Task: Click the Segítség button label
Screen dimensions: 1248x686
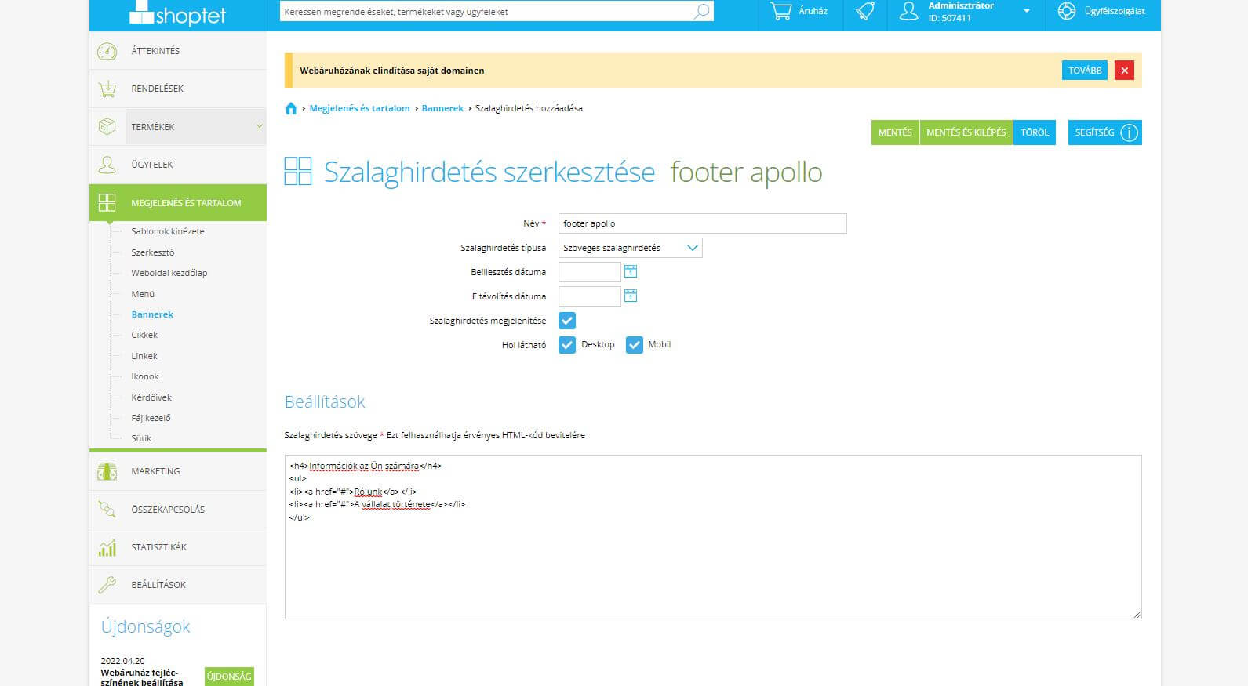Action: pyautogui.click(x=1094, y=132)
